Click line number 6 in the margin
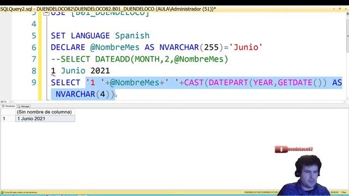Image resolution: width=349 pixels, height=196 pixels. coord(34,47)
